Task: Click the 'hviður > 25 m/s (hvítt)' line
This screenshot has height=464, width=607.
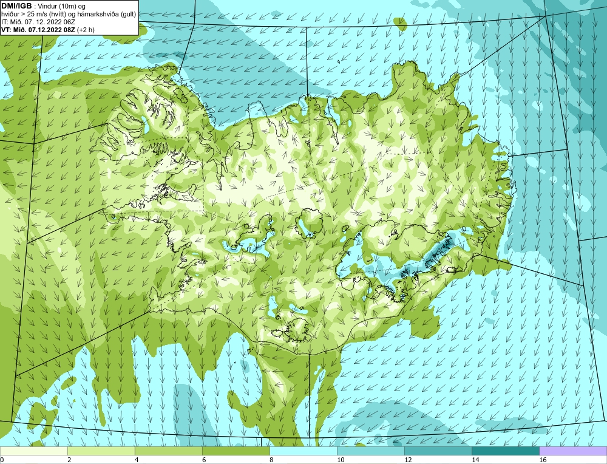Action: (x=69, y=15)
